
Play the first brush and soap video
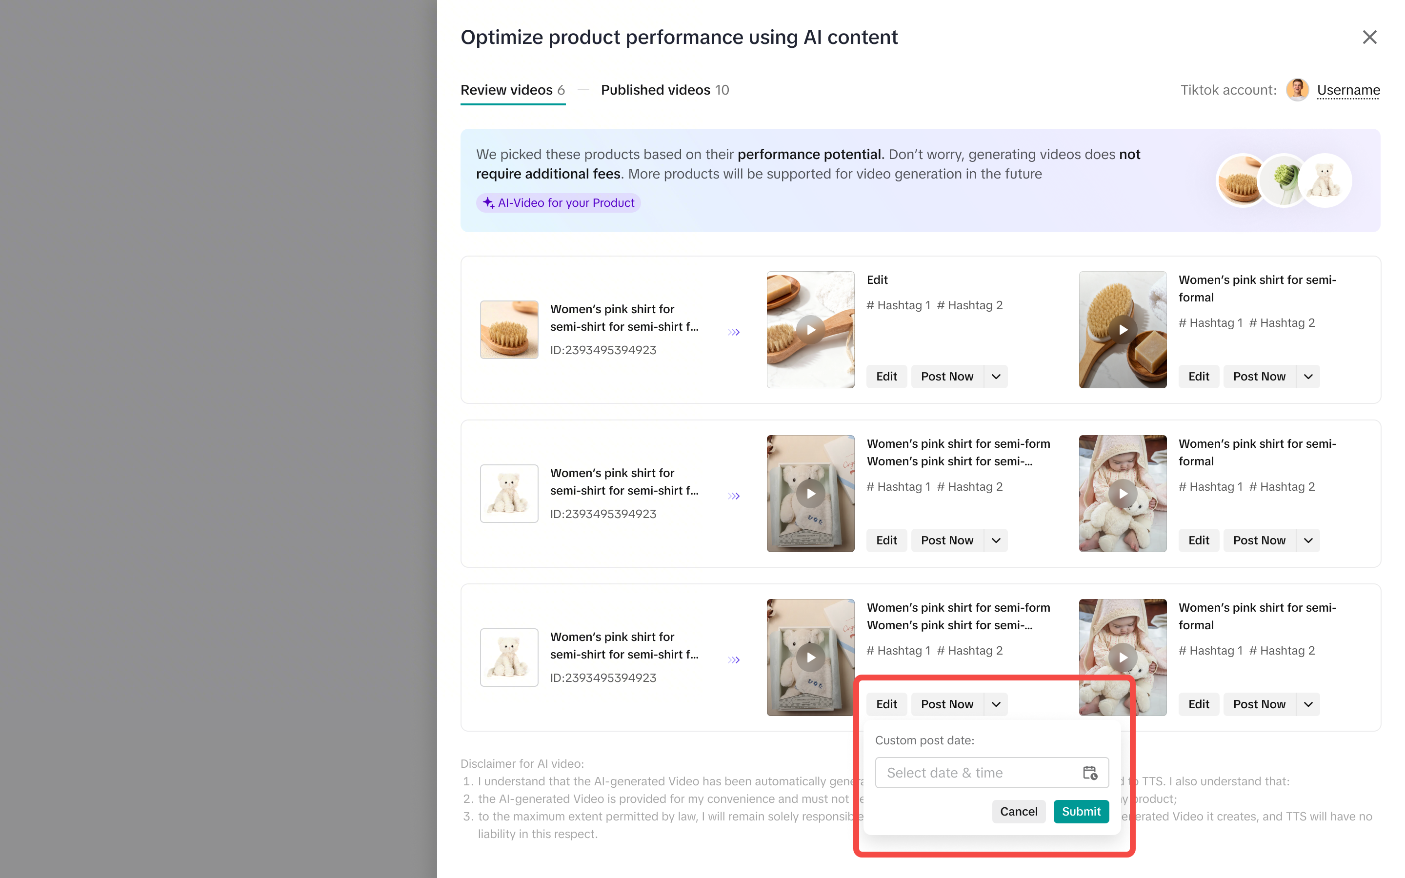coord(810,330)
